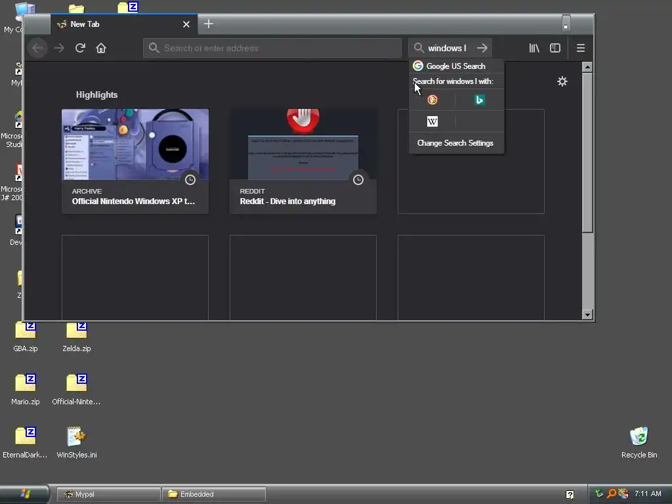Go to the browser home page
The height and width of the screenshot is (504, 672).
(101, 48)
